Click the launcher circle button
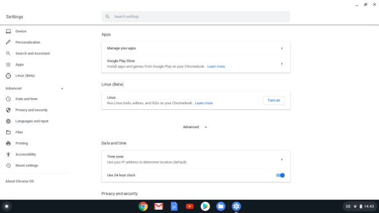The height and width of the screenshot is (213, 379). 7,206
